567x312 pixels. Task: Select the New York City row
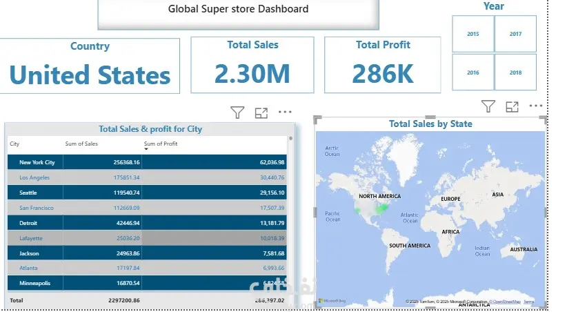pyautogui.click(x=37, y=162)
